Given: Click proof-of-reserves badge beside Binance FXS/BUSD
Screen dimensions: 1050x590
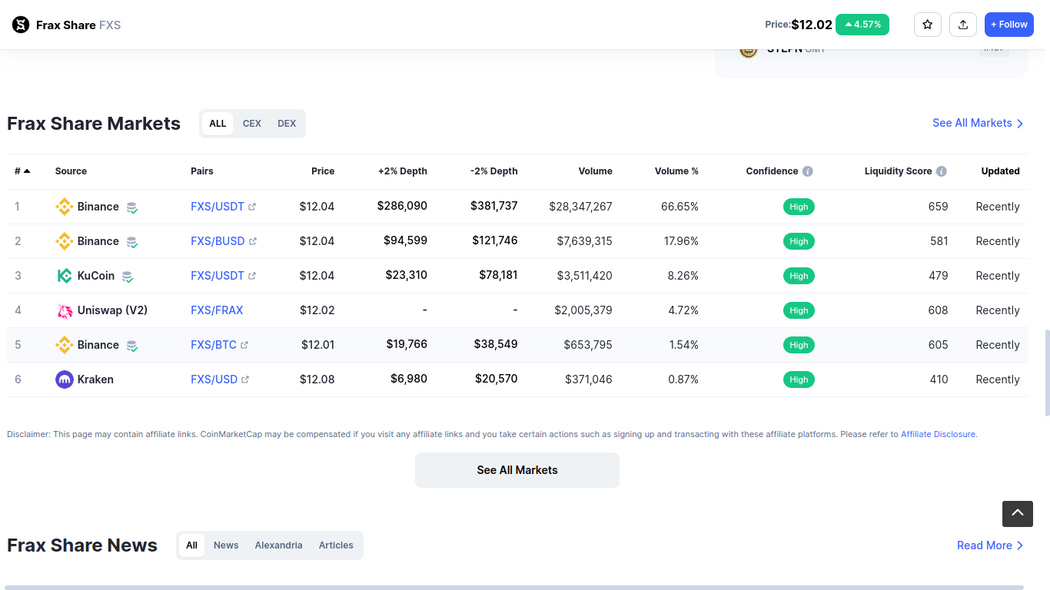Looking at the screenshot, I should click(x=132, y=242).
